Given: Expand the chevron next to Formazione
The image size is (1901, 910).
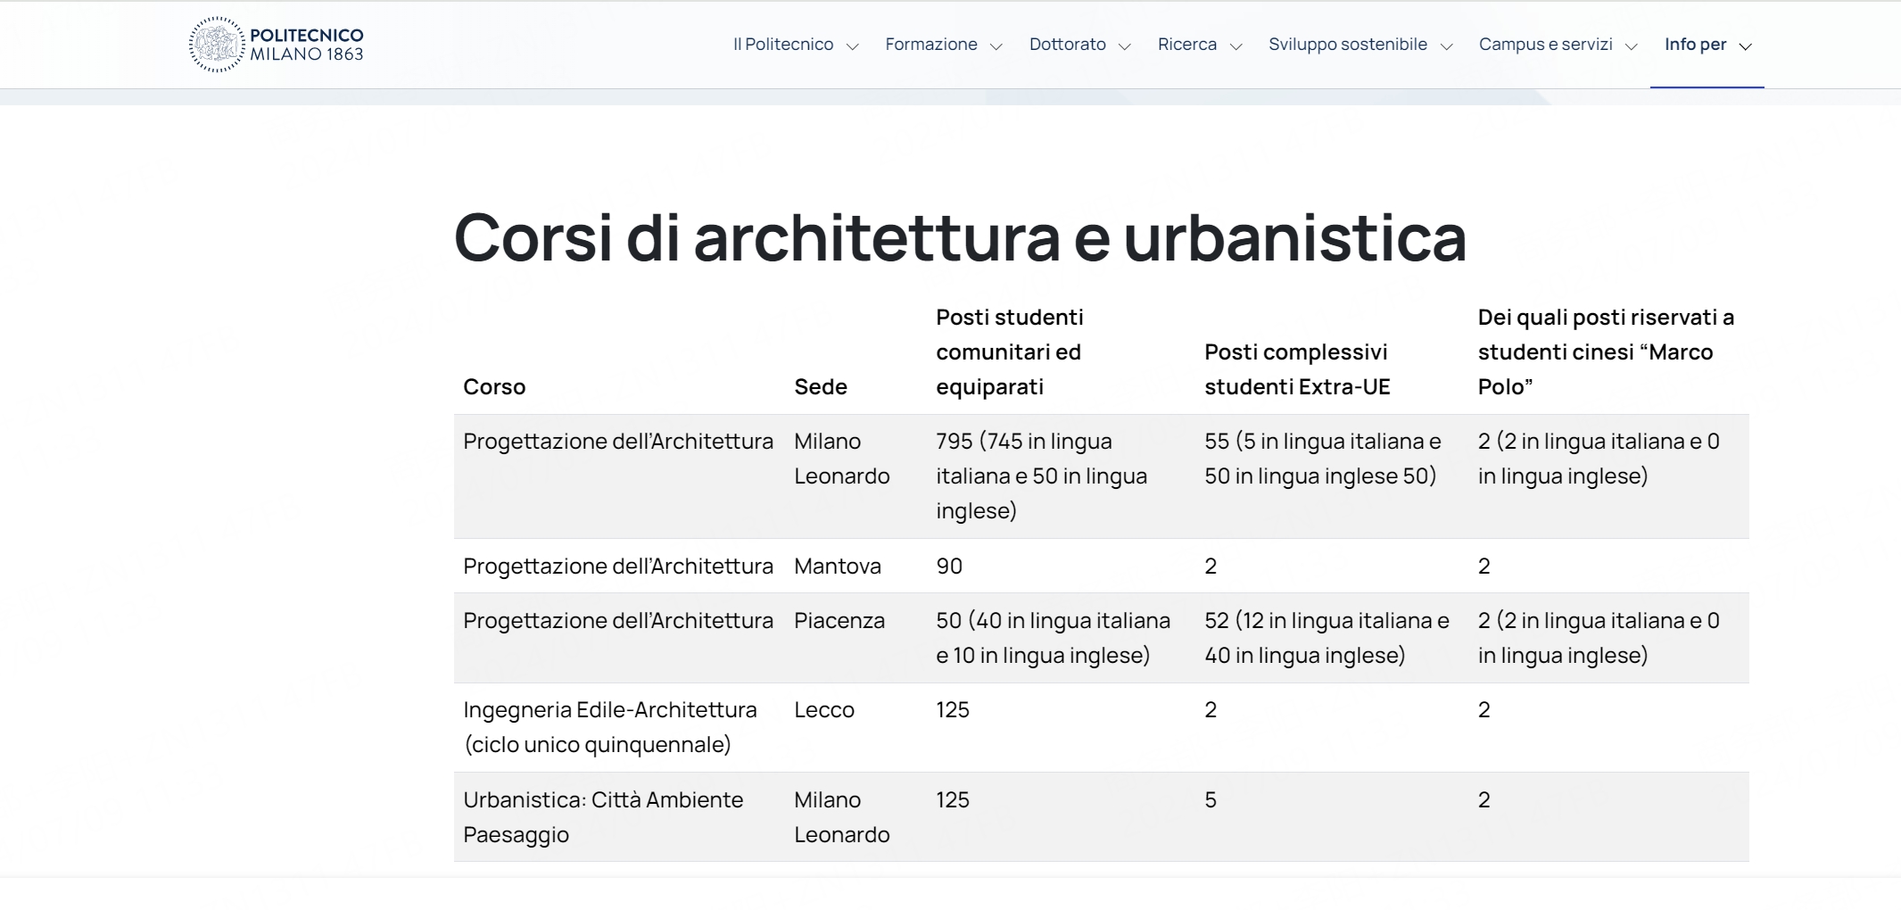Looking at the screenshot, I should click(x=996, y=46).
